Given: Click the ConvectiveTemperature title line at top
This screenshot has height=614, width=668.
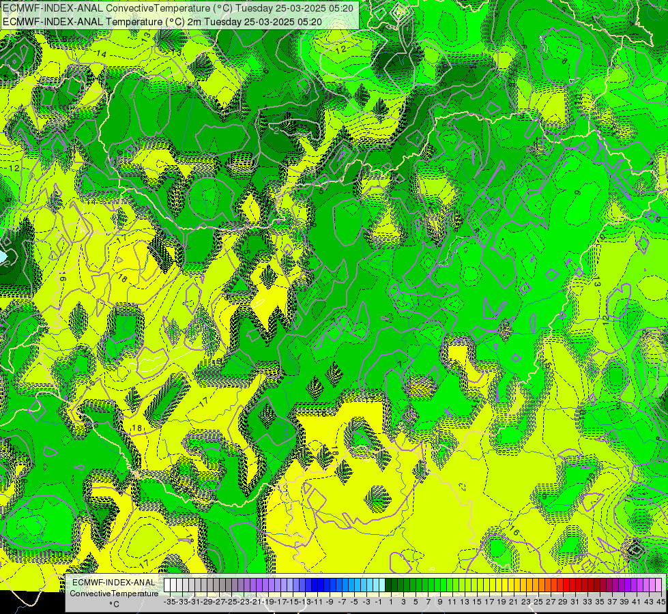Looking at the screenshot, I should pos(178,8).
